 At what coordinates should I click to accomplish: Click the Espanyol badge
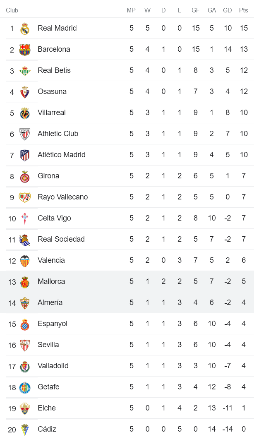coord(25,324)
